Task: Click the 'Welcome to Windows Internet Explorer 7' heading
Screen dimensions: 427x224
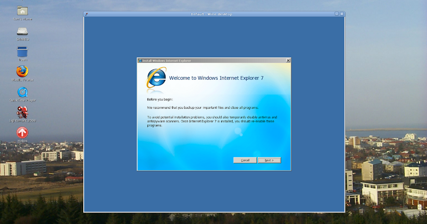Action: 216,78
